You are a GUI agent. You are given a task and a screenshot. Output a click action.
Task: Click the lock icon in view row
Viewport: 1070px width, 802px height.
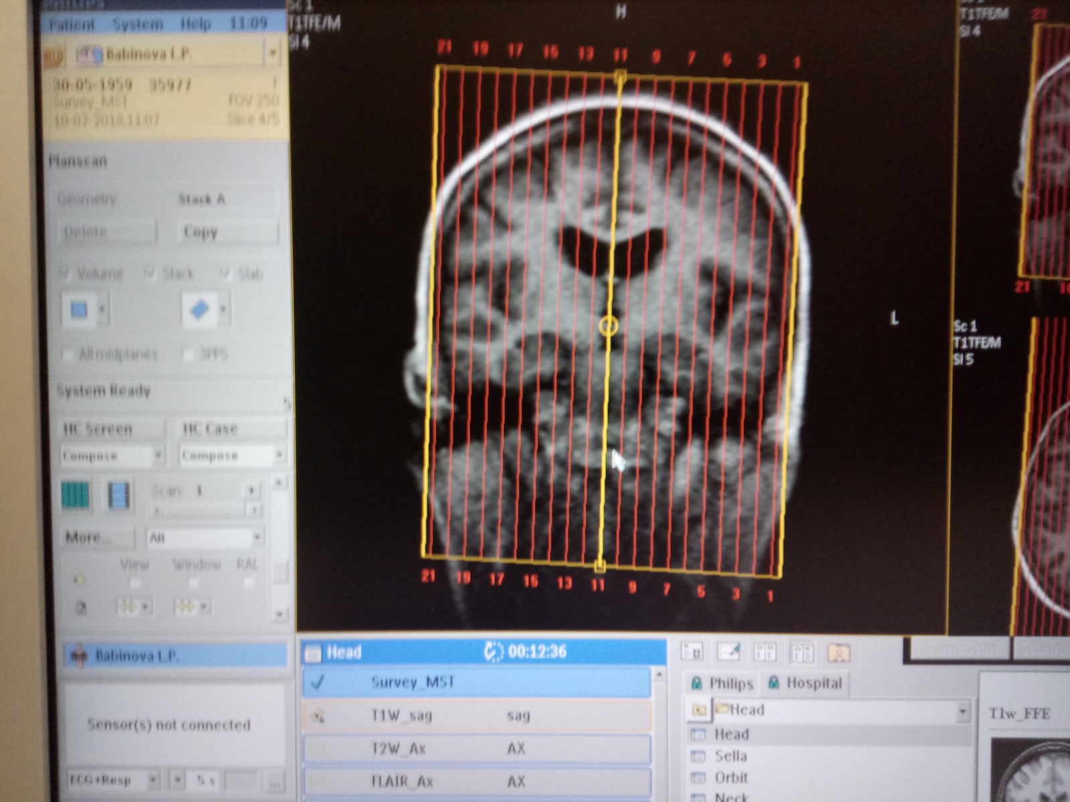[81, 608]
